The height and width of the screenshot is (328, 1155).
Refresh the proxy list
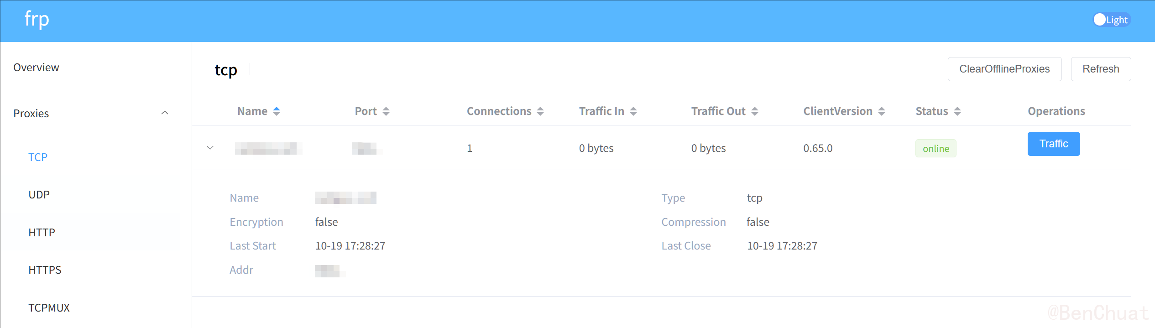[1100, 69]
